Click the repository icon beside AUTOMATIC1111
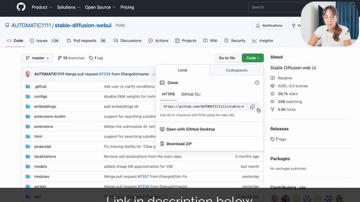 click(7, 25)
